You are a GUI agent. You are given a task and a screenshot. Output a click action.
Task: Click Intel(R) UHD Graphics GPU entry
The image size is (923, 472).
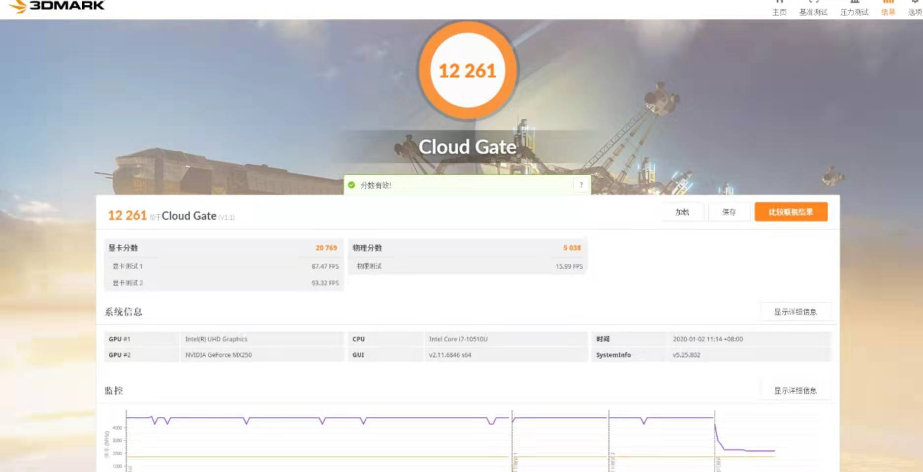(216, 339)
